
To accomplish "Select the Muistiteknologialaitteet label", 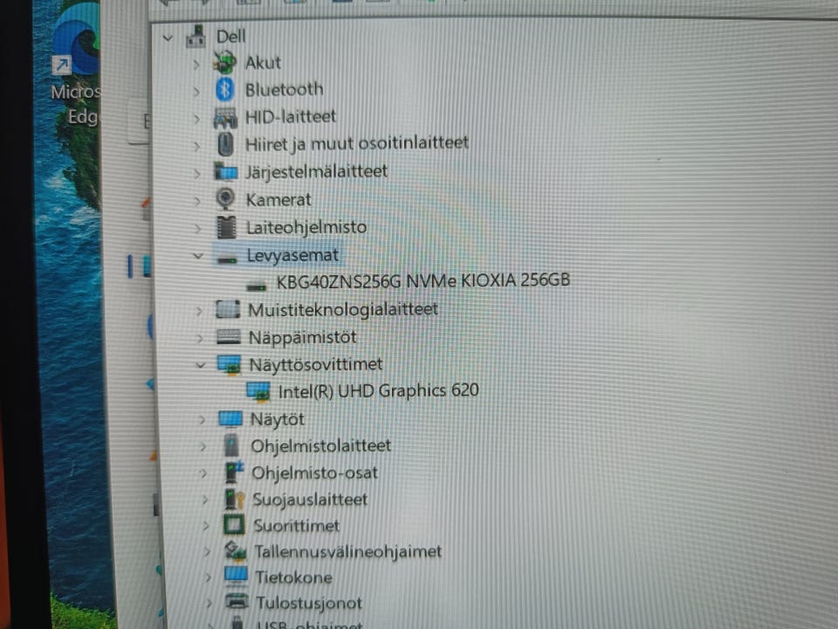I will coord(343,309).
